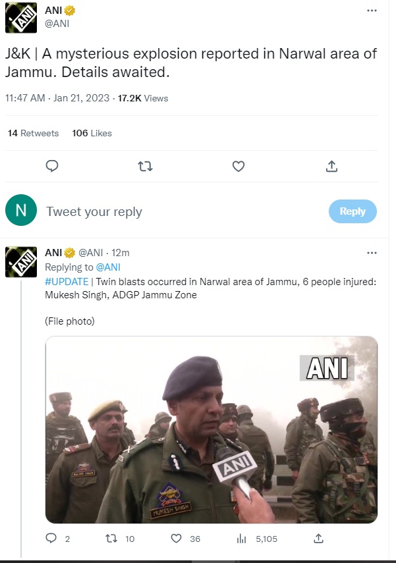Screen dimensions: 396x563
Task: Like the twin blasts update tweet
Action: click(x=177, y=539)
